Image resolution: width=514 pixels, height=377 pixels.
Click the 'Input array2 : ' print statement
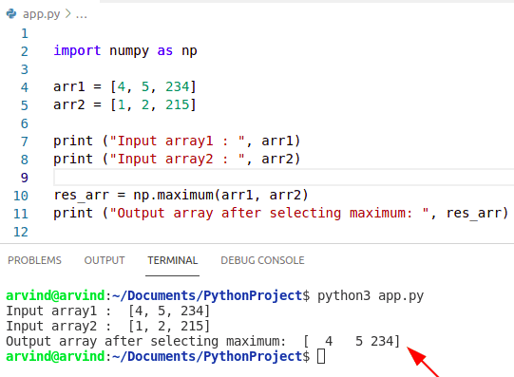tap(177, 160)
